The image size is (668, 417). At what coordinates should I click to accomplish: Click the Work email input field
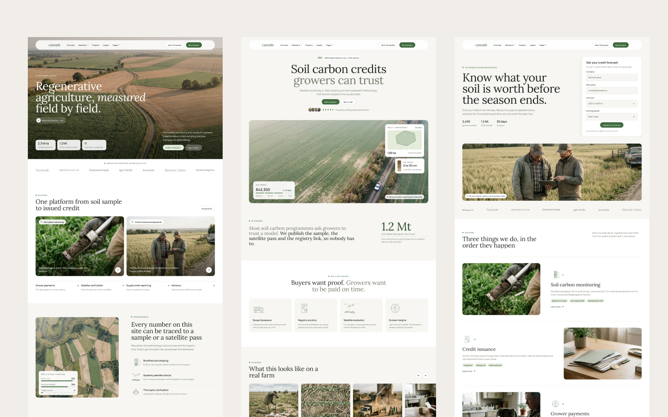point(611,90)
